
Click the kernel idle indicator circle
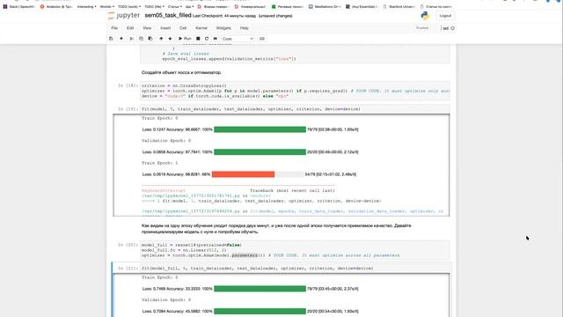point(453,28)
